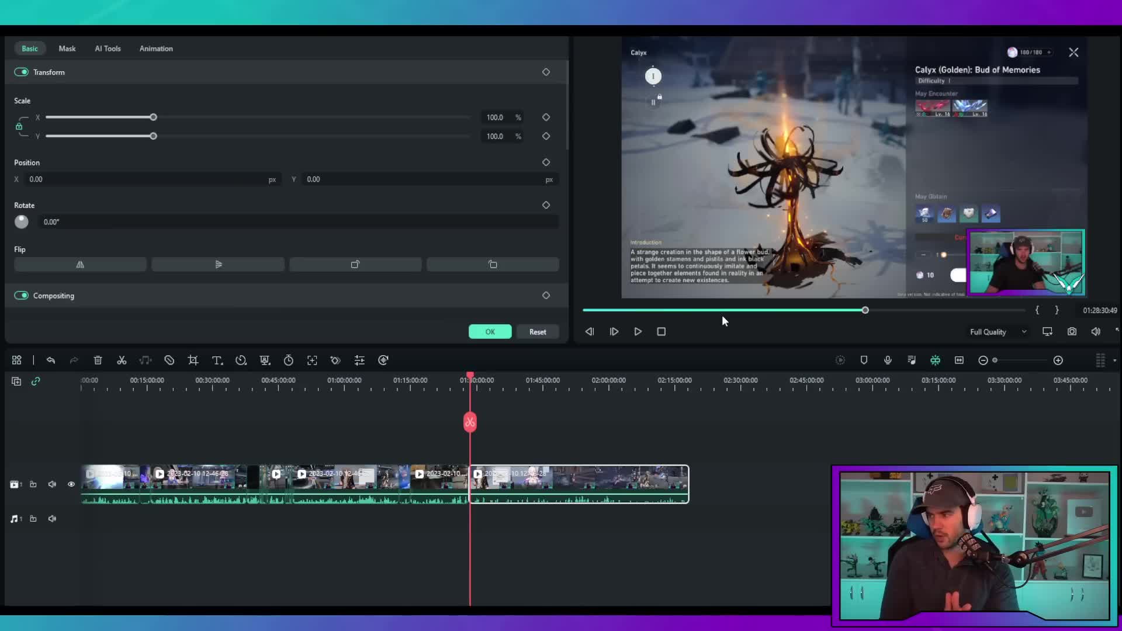Click the motion tracking target icon
The height and width of the screenshot is (631, 1122).
[312, 360]
